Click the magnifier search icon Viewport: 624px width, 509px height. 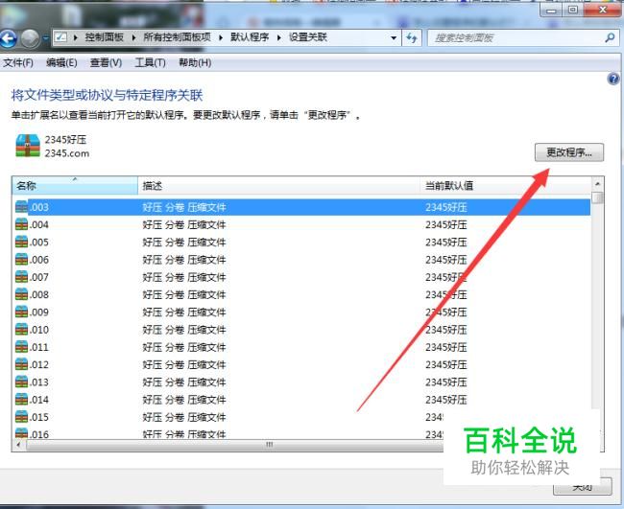pos(610,38)
